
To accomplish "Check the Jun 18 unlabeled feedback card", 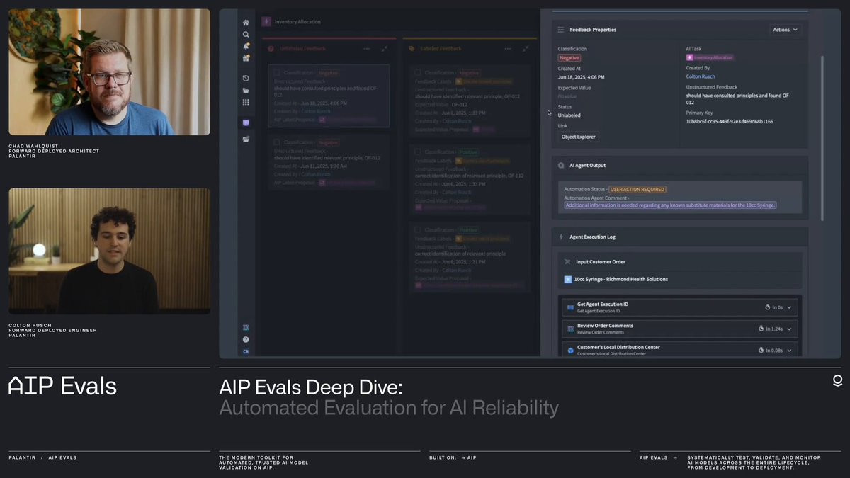I will 277,72.
